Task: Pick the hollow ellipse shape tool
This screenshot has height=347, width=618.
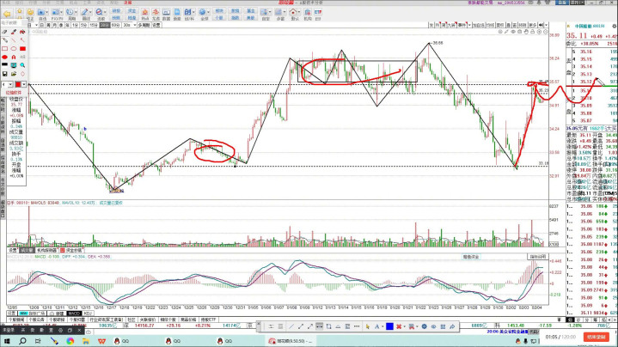Action: coord(13,49)
